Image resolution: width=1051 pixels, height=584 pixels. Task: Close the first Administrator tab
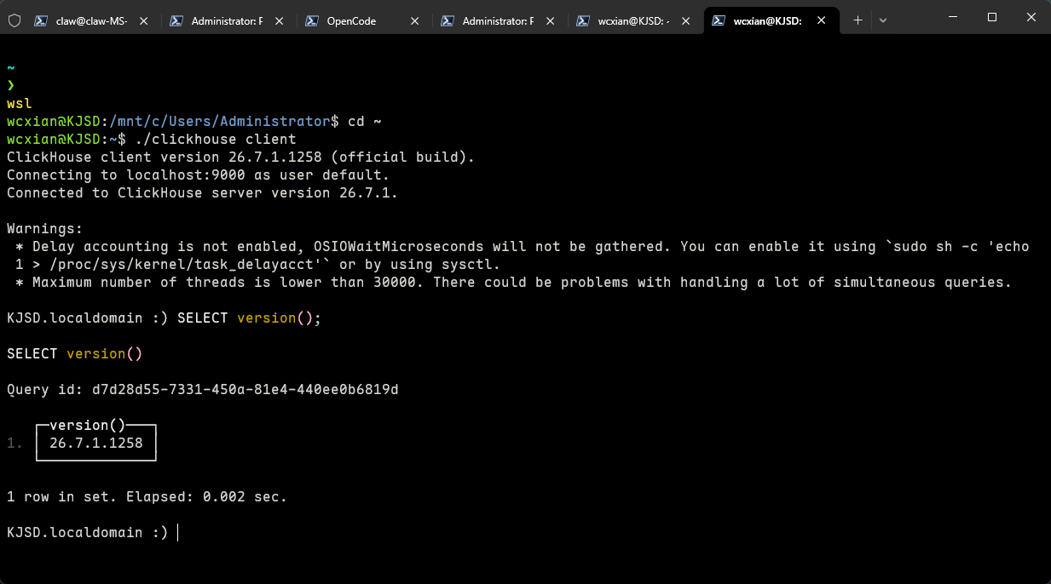pos(280,20)
